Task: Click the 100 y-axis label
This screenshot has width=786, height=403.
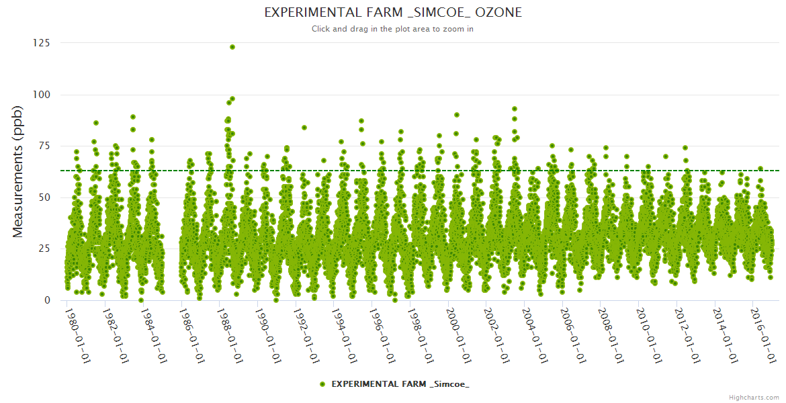Action: coord(41,95)
